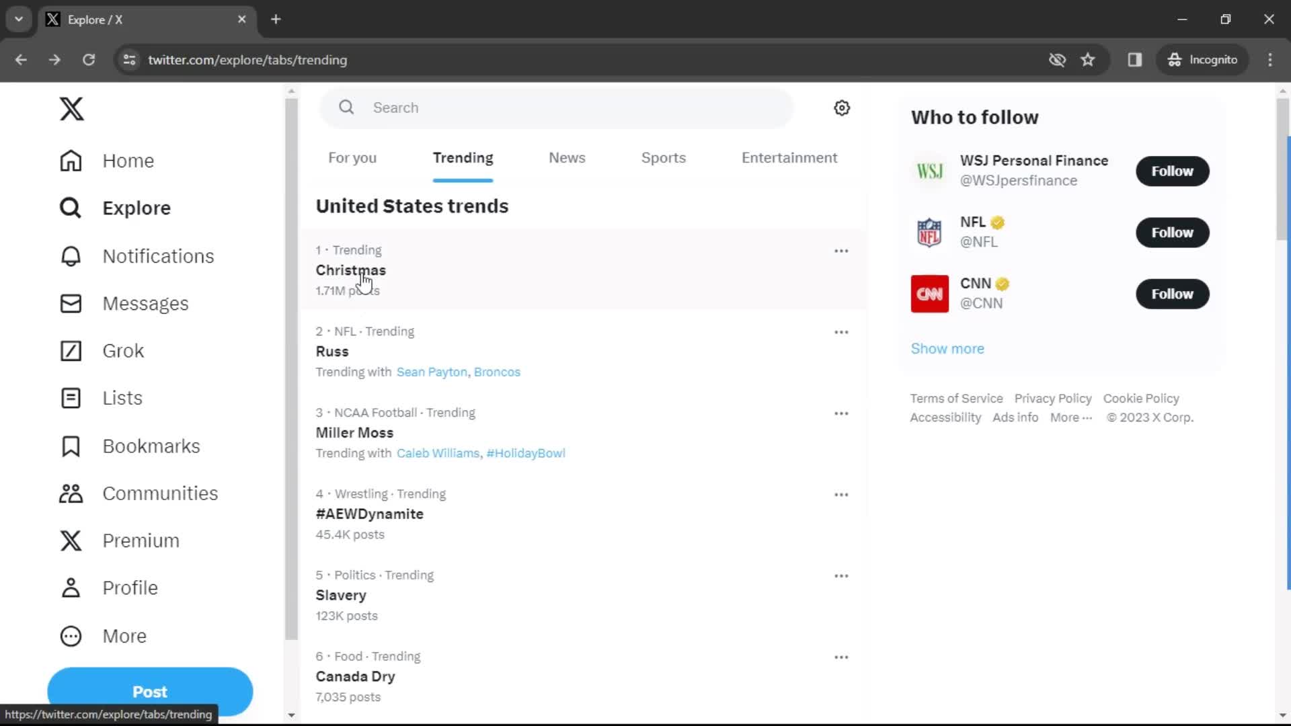The image size is (1291, 726).
Task: Open Caleb Williams trend link
Action: (x=438, y=454)
